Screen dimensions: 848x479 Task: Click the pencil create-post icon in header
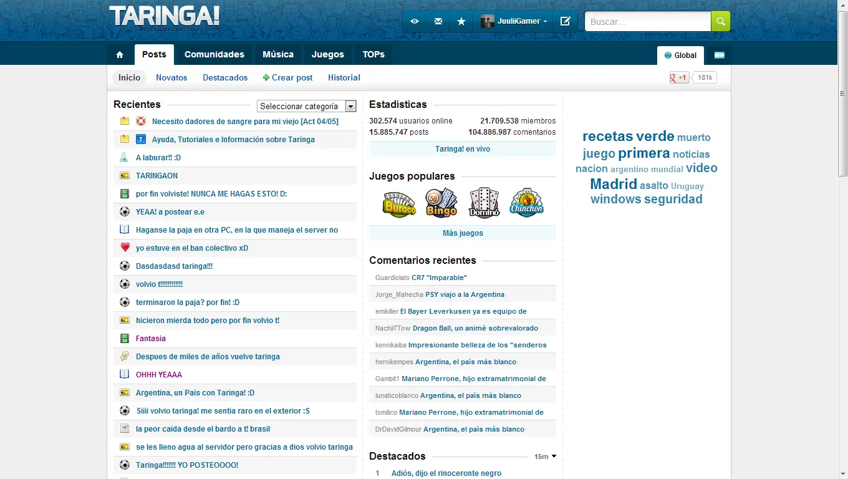click(x=566, y=21)
